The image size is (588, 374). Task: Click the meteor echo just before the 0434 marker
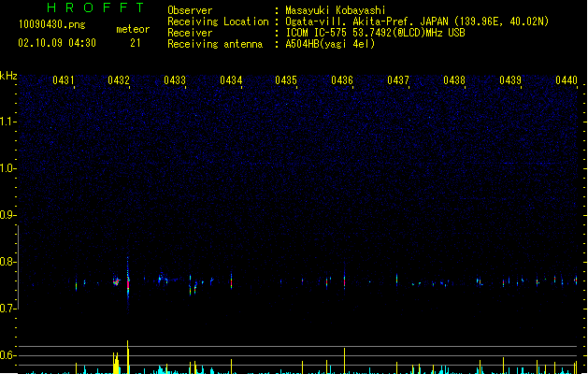(x=232, y=280)
